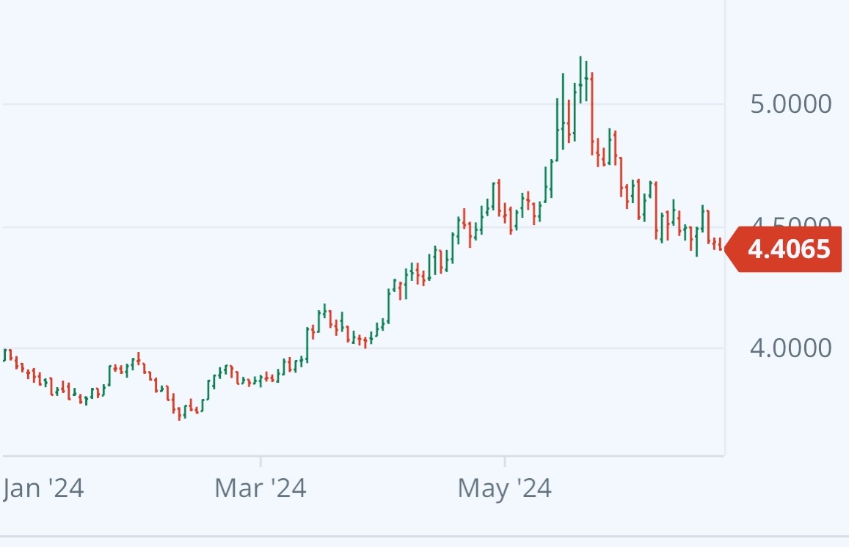Click the tick mark above Mar '24
The height and width of the screenshot is (547, 849).
pyautogui.click(x=260, y=460)
